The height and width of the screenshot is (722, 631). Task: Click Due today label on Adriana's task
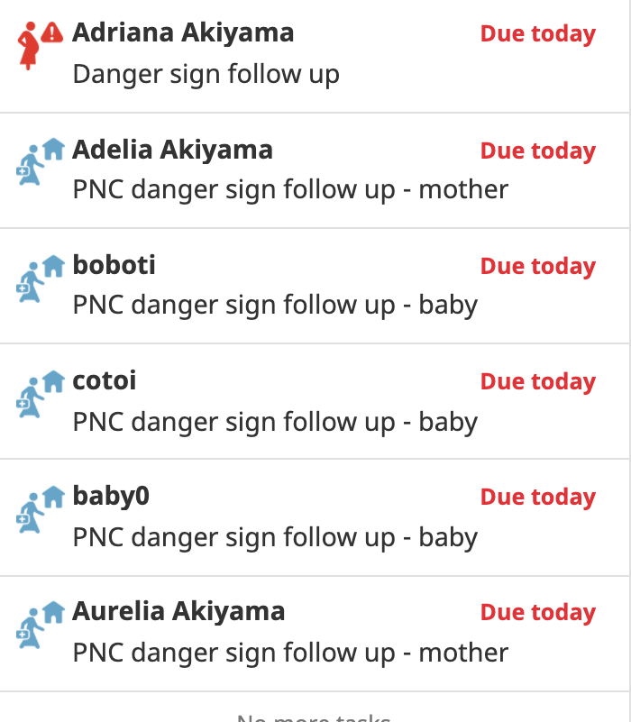tap(538, 33)
